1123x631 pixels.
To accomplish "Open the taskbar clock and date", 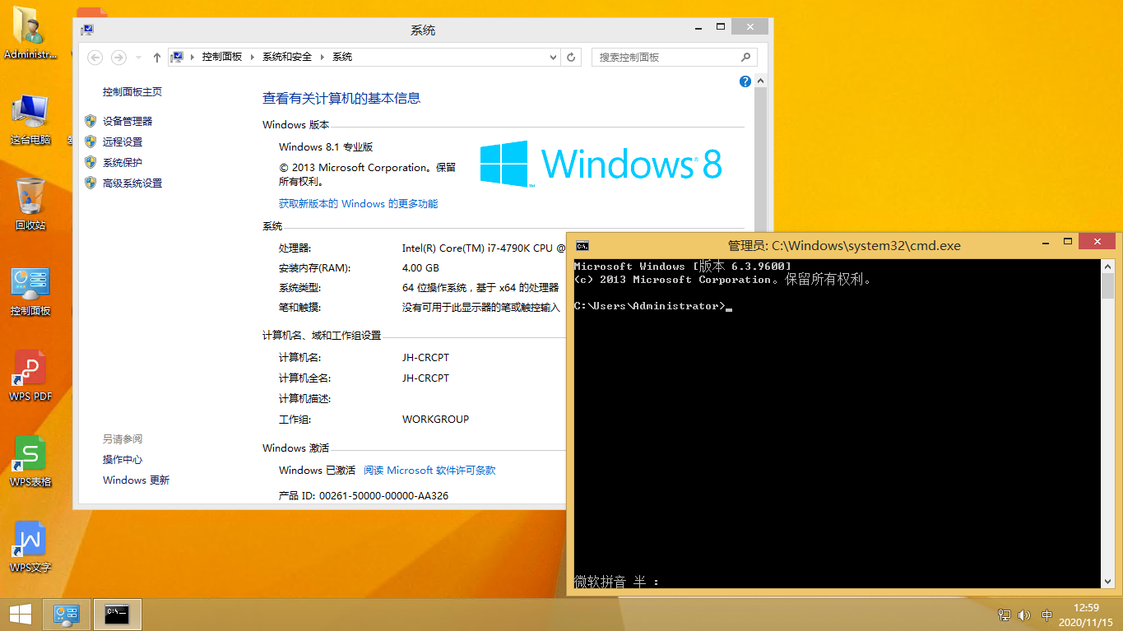I will point(1087,615).
